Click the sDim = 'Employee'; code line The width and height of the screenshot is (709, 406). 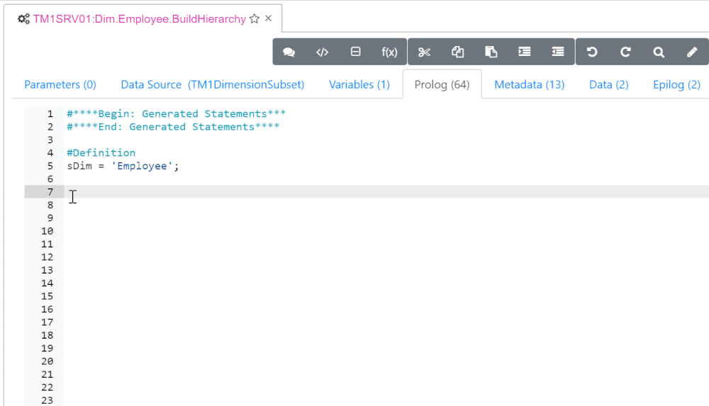(123, 166)
